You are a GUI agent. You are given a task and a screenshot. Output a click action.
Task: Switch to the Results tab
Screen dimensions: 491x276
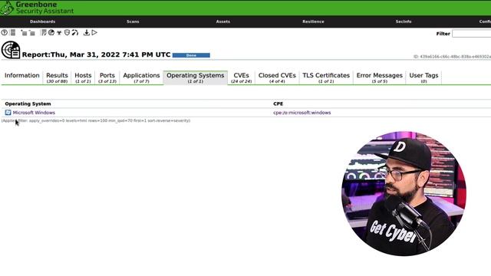click(57, 77)
